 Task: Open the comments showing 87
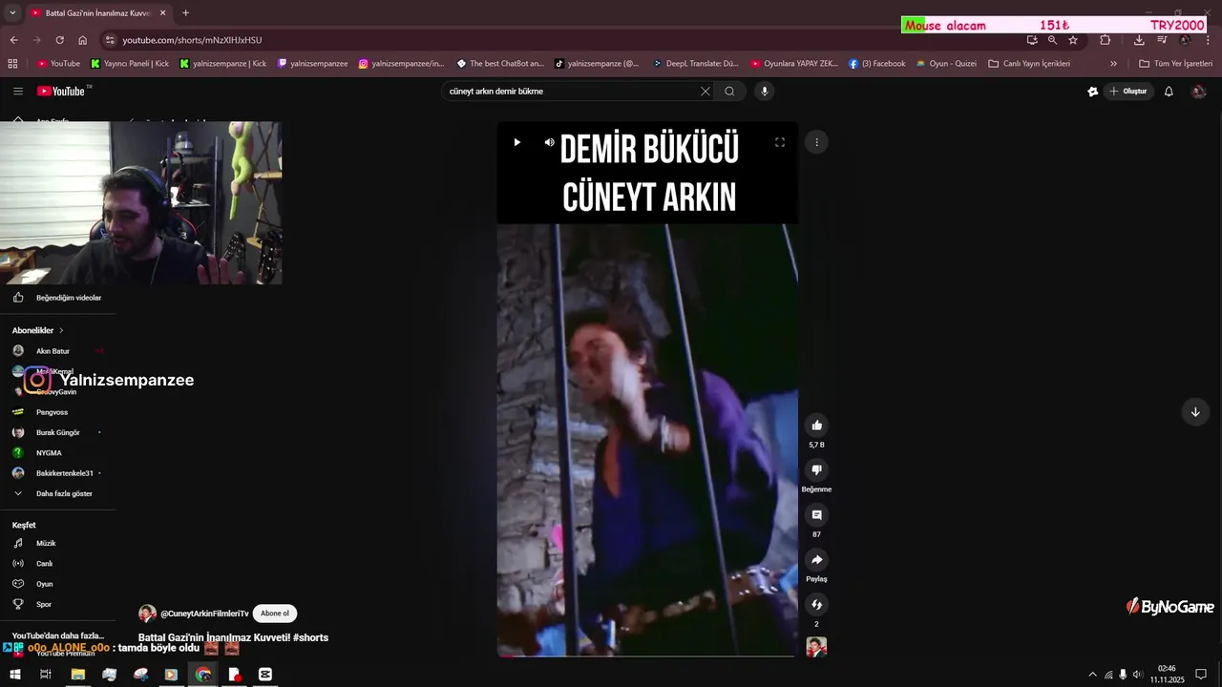[x=816, y=514]
